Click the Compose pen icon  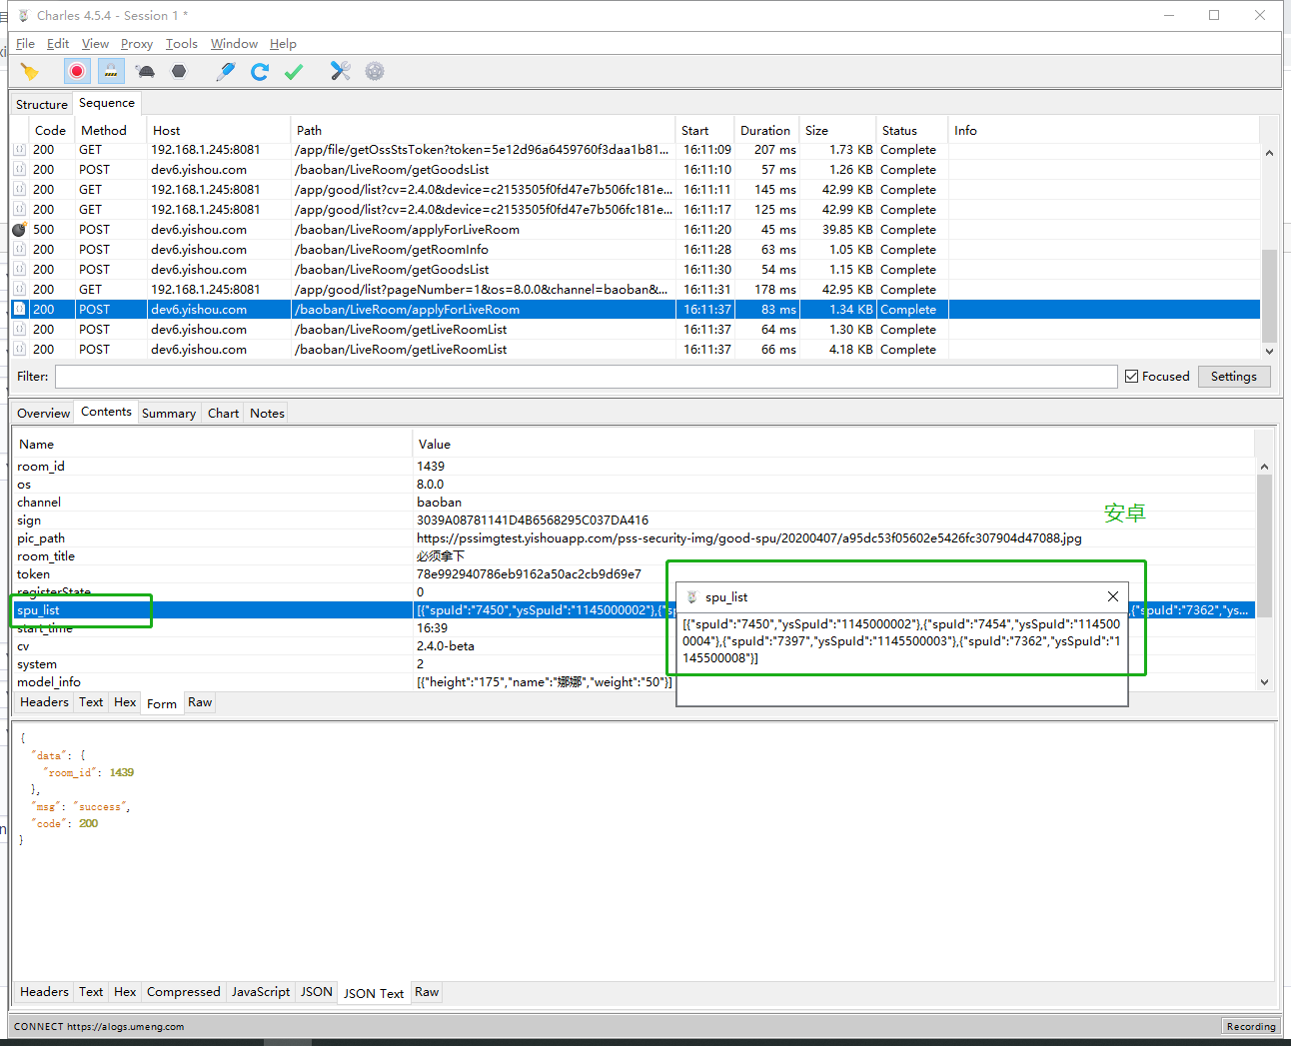point(226,71)
